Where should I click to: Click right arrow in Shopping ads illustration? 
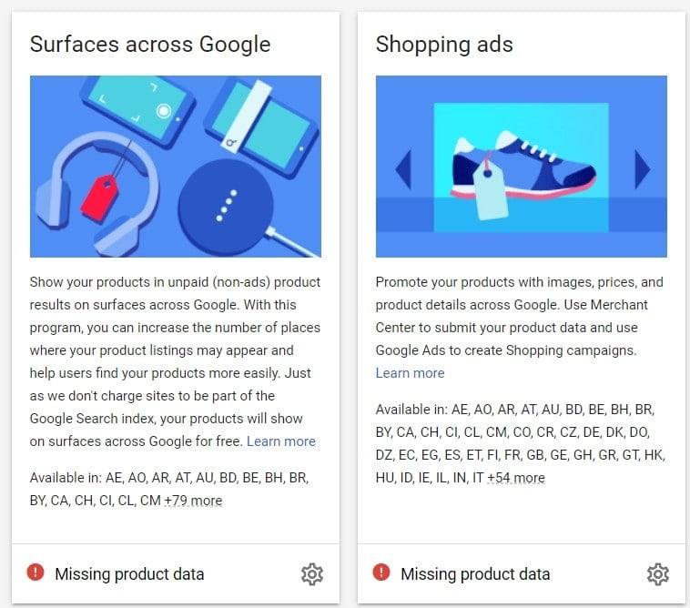coord(642,169)
